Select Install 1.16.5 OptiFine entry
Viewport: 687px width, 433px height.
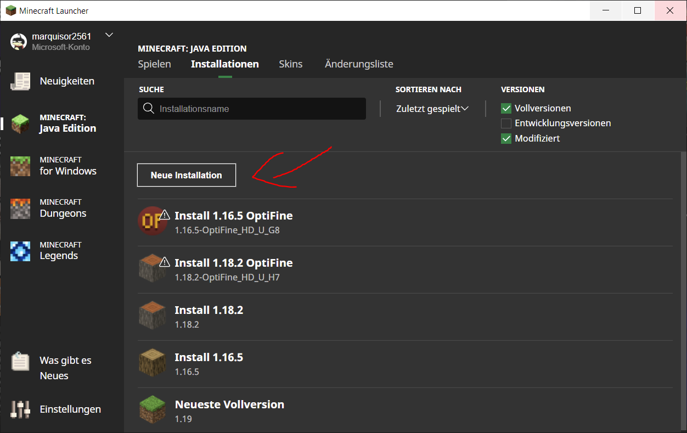click(405, 222)
